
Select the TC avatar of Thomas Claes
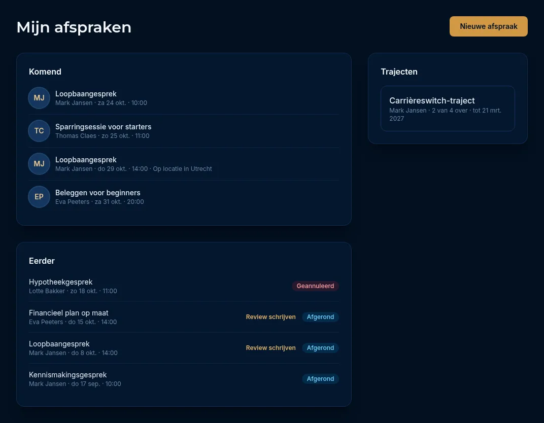(39, 131)
